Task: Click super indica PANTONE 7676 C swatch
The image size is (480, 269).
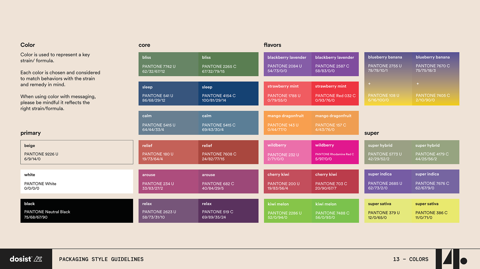Action: [x=436, y=182]
